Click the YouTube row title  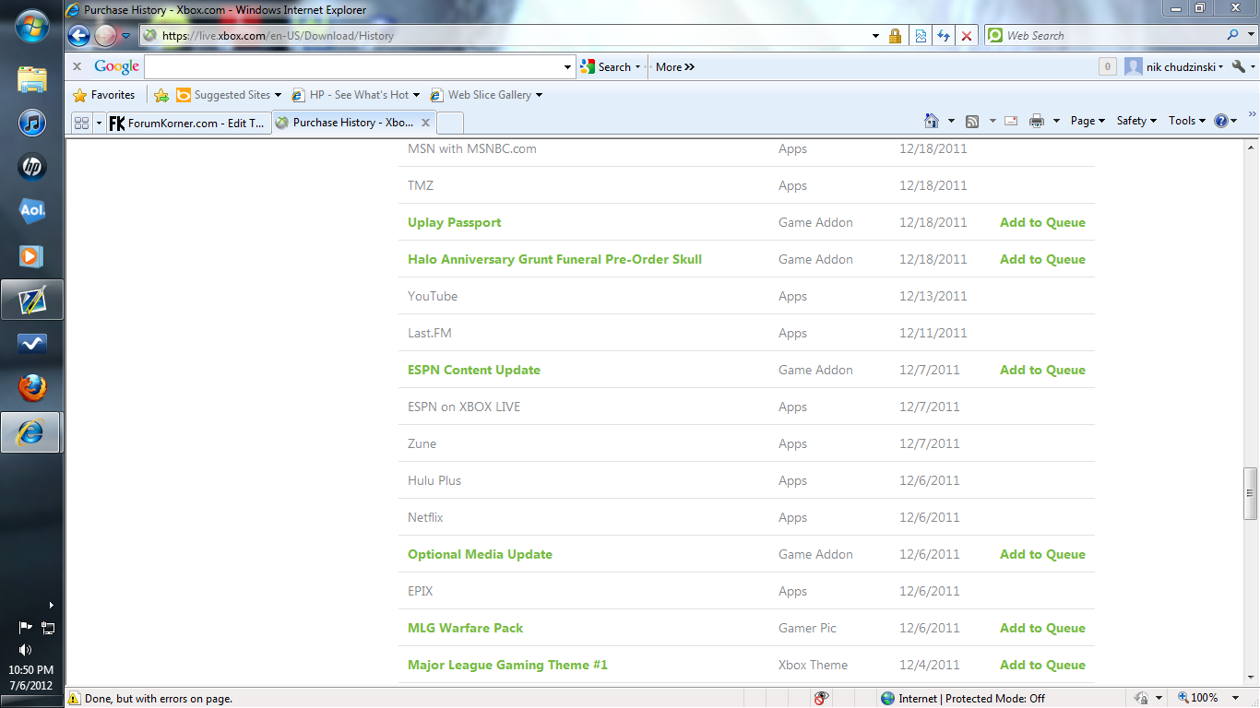(x=433, y=296)
